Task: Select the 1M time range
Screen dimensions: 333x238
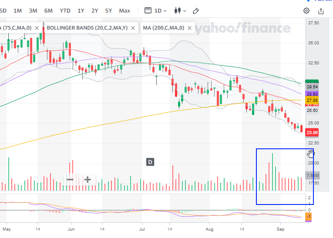Action: (18, 10)
